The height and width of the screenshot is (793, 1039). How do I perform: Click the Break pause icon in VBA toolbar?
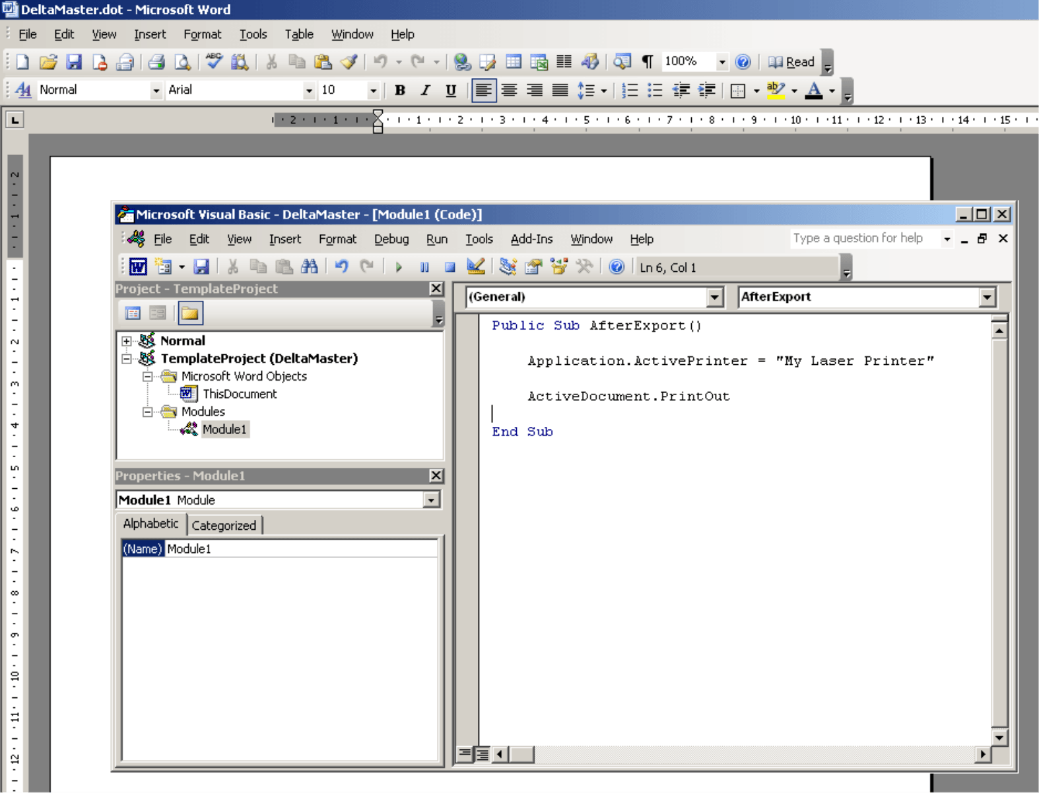(x=424, y=267)
